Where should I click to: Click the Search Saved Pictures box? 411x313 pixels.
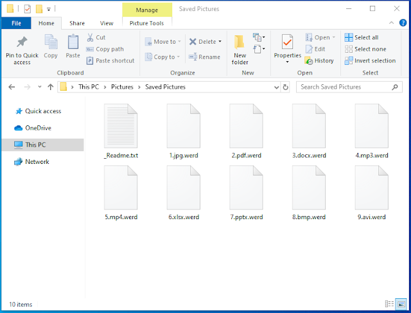click(349, 87)
